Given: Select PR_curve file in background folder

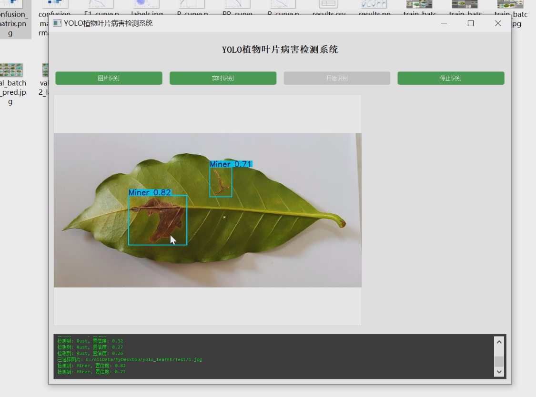Looking at the screenshot, I should [237, 8].
